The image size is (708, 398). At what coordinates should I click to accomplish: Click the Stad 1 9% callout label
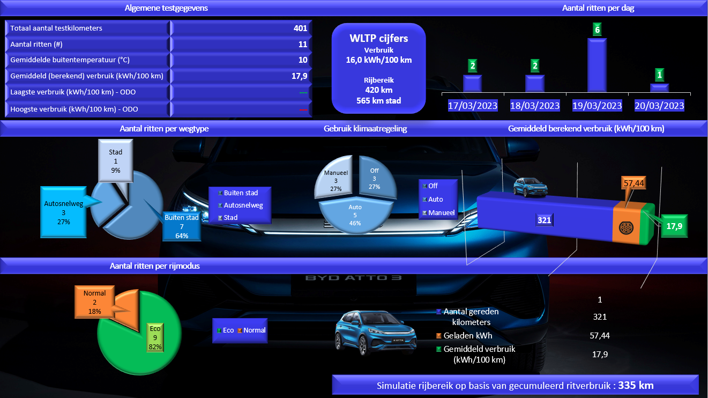[116, 160]
